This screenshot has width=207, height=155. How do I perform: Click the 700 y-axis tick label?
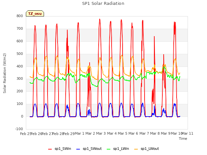[x=20, y=28]
